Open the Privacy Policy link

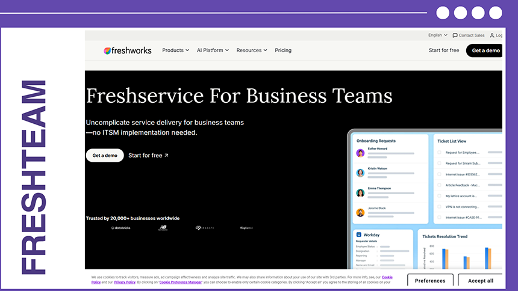(125, 283)
